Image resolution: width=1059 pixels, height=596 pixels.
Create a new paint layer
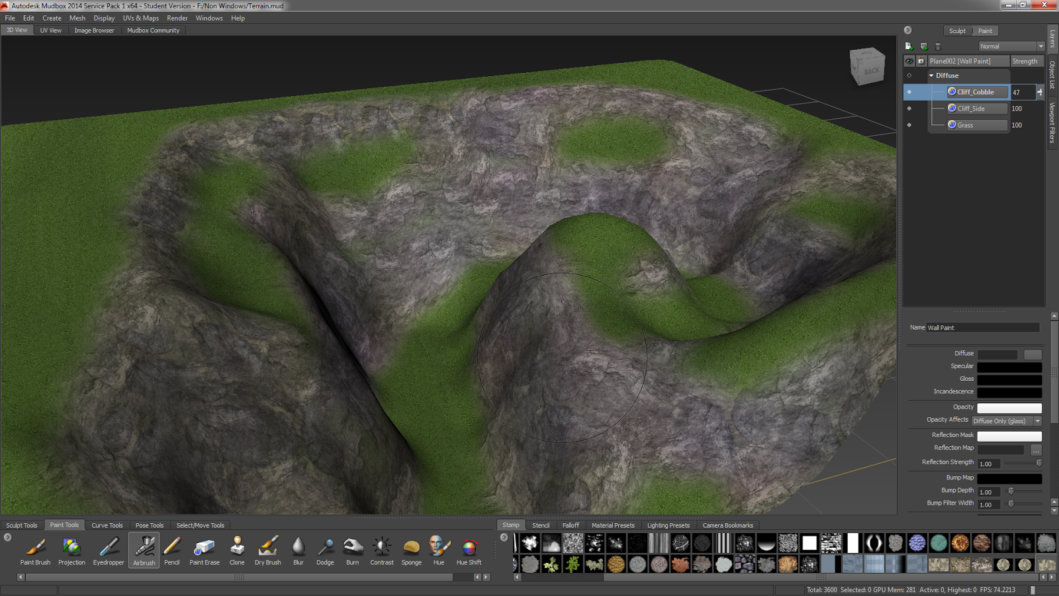coord(908,46)
